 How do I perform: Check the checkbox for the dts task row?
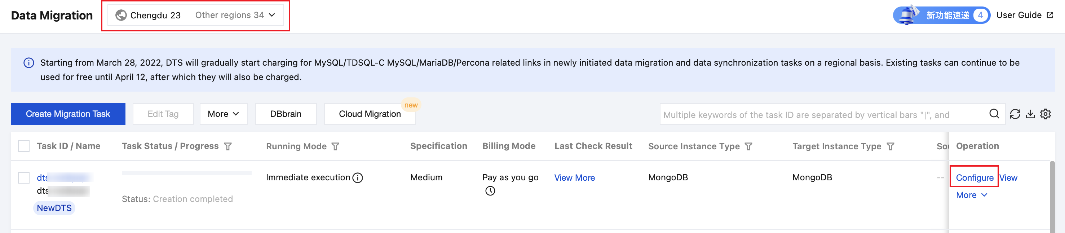click(24, 178)
